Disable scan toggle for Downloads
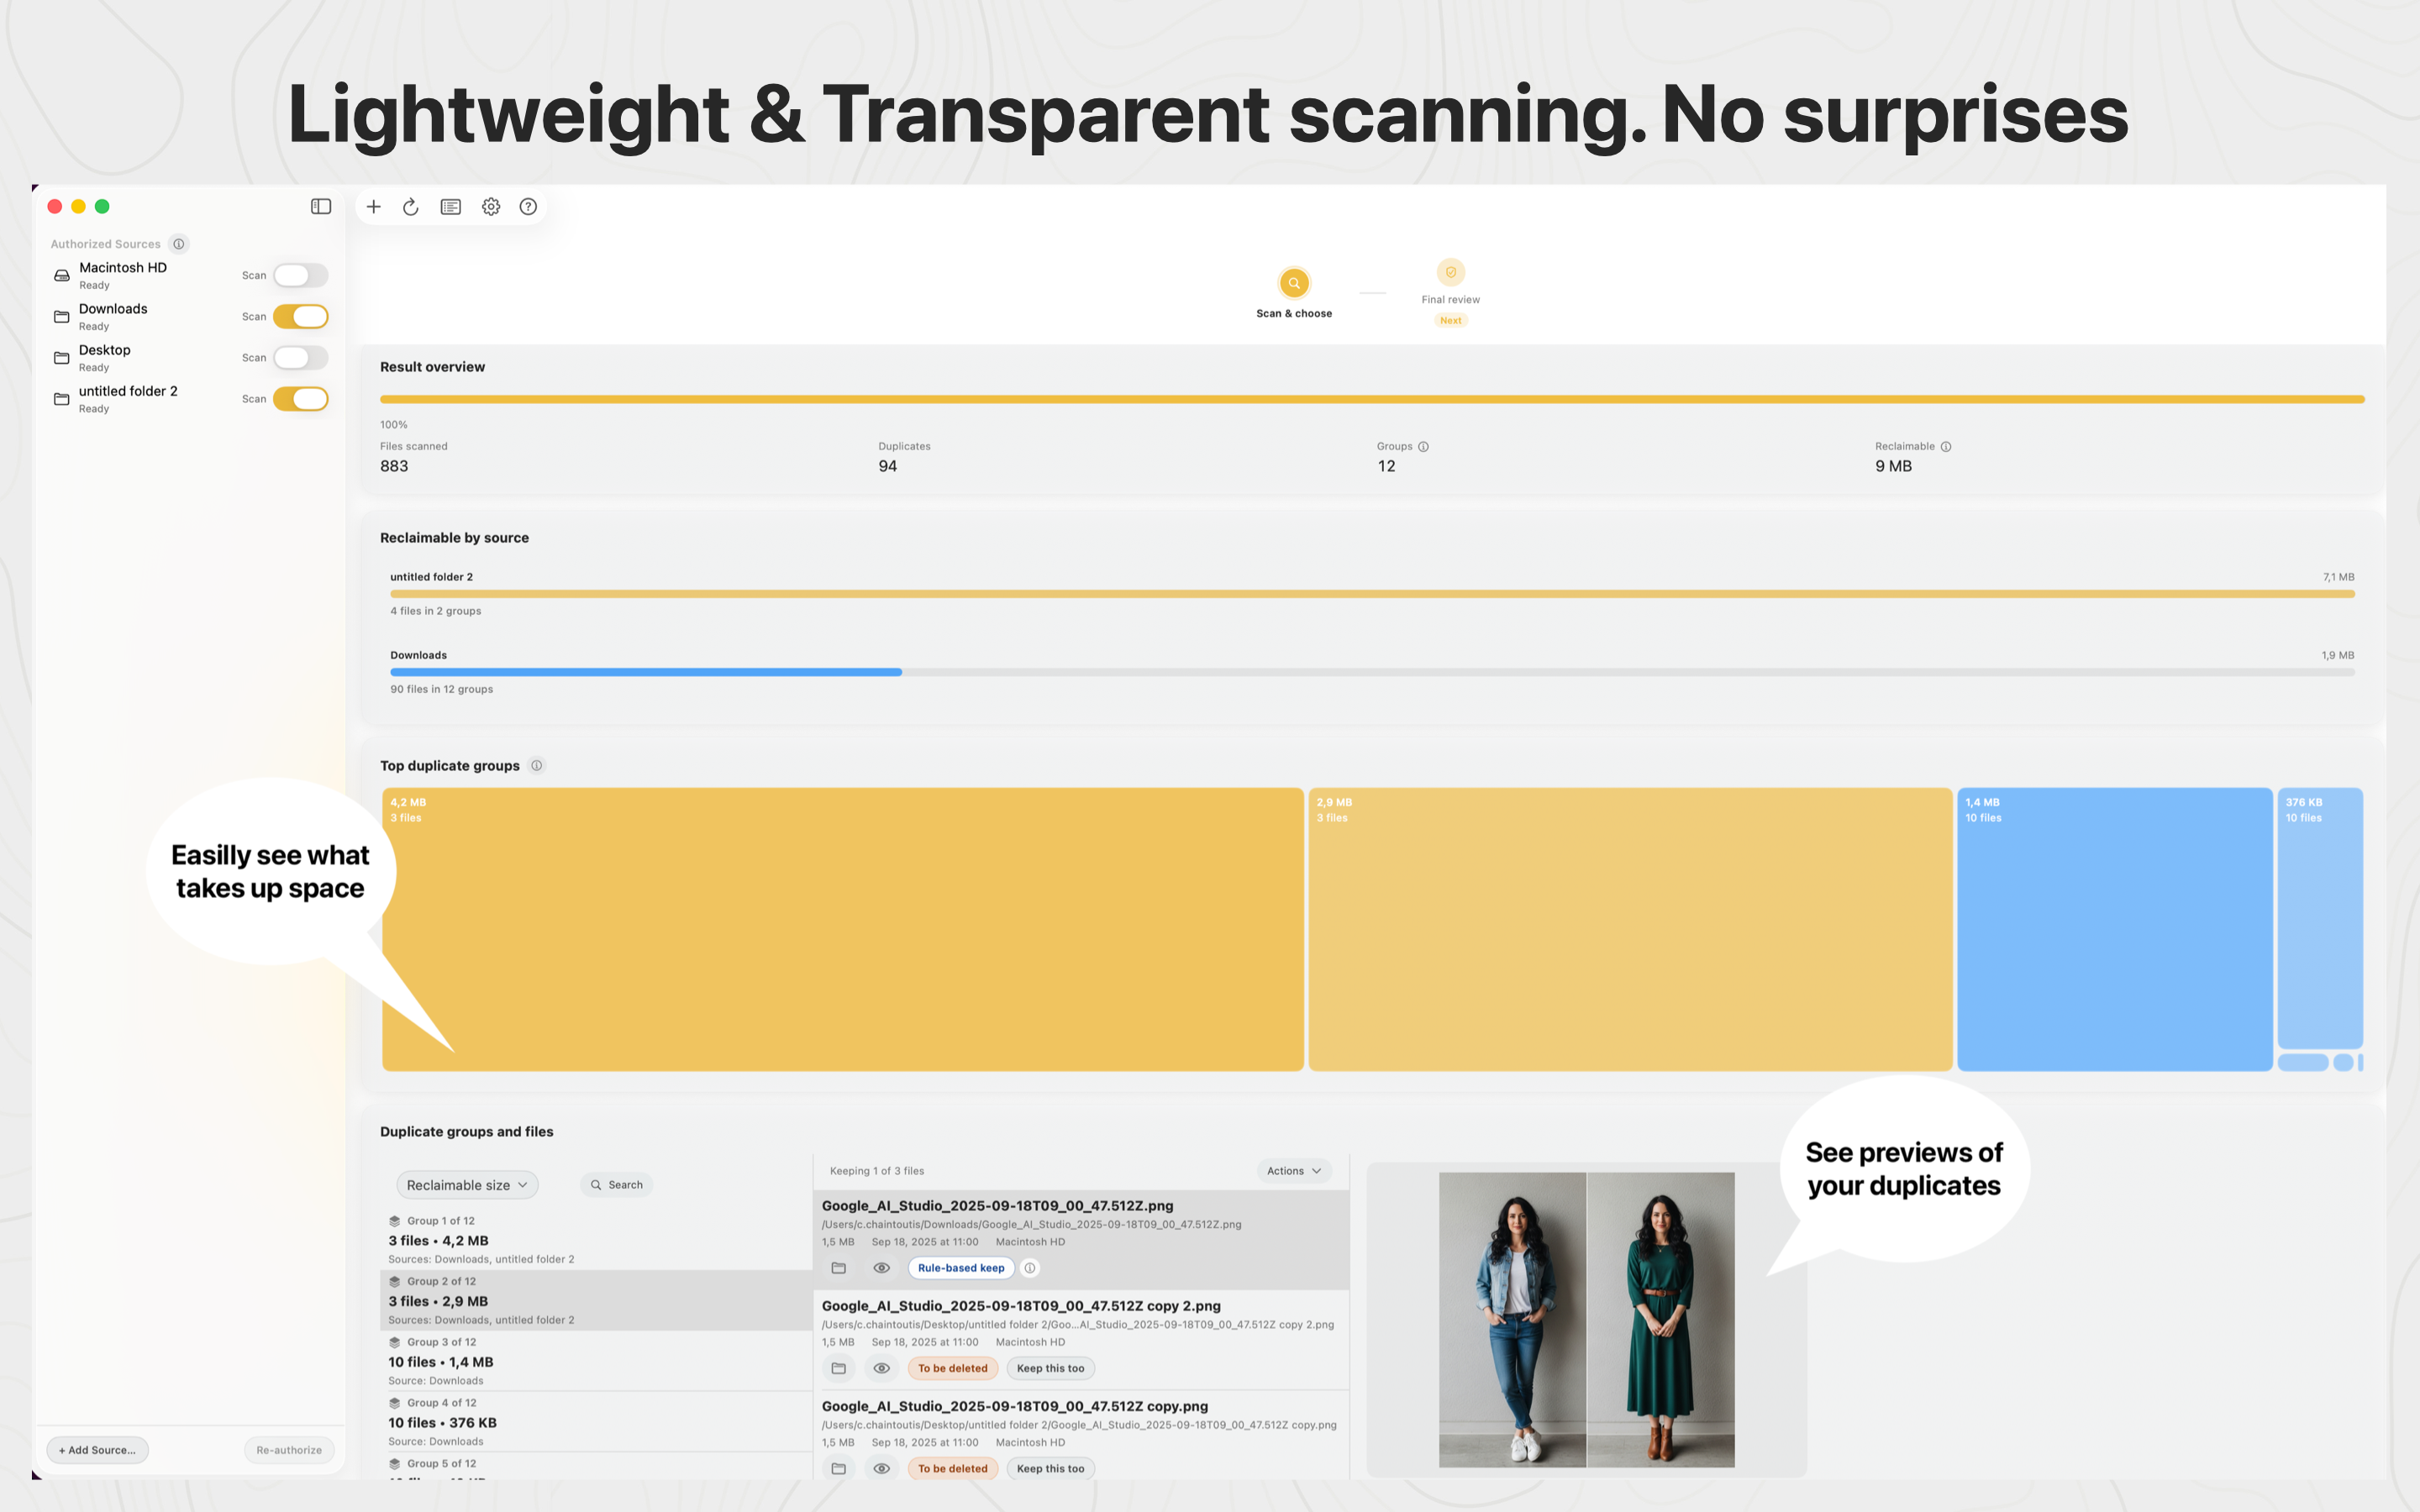 (300, 316)
